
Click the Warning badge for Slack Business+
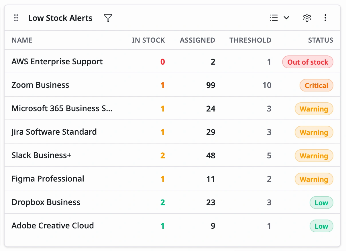click(314, 156)
